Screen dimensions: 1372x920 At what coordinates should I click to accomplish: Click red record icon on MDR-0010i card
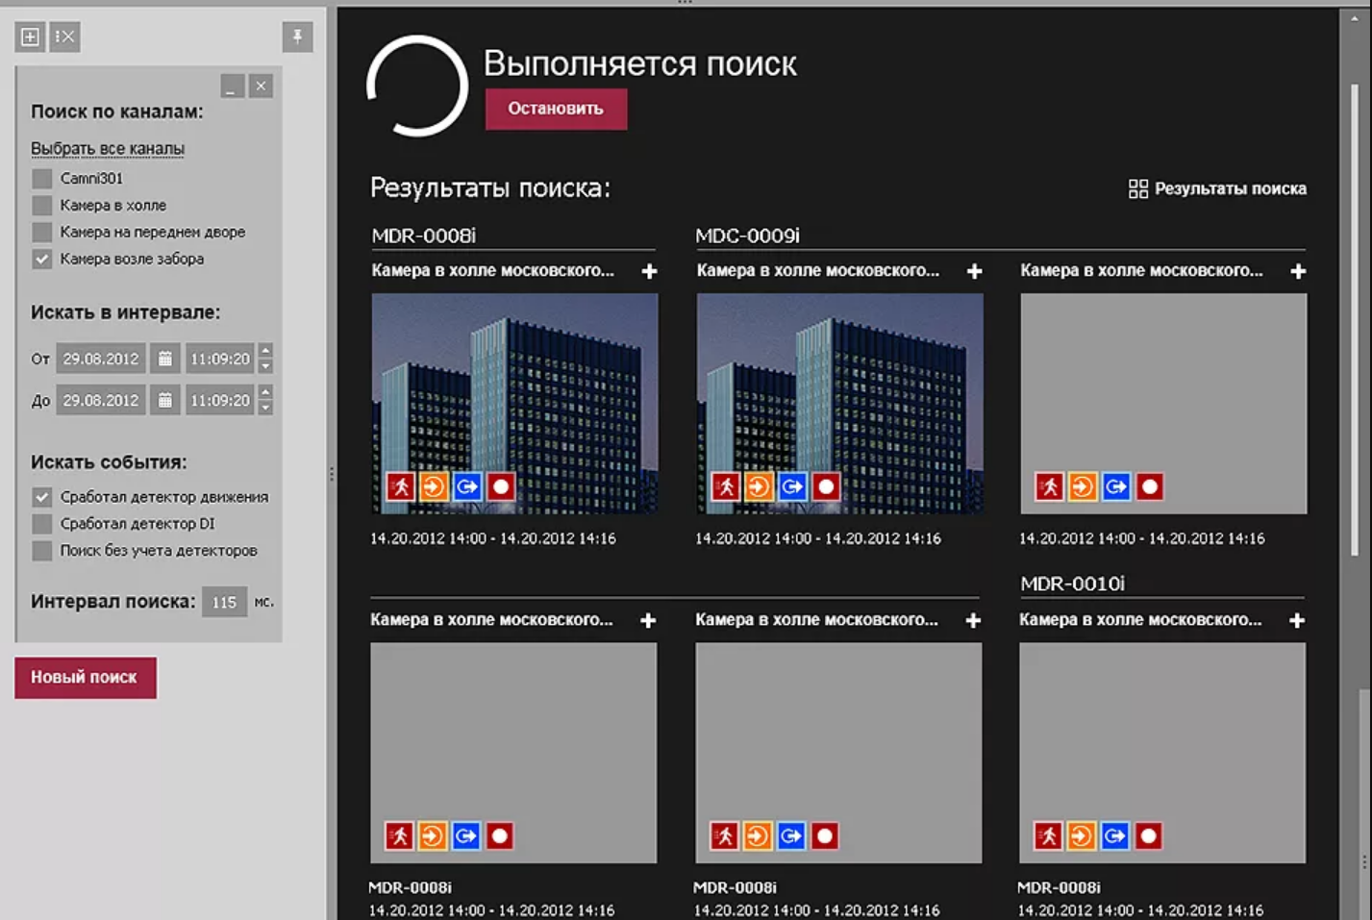coord(1149,835)
